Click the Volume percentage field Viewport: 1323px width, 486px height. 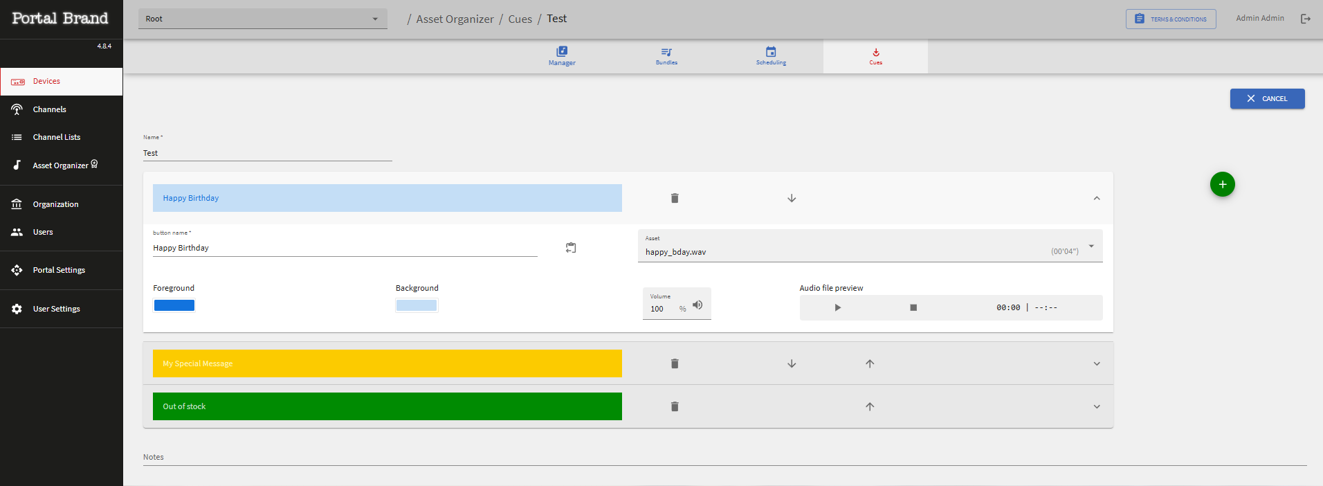(663, 309)
